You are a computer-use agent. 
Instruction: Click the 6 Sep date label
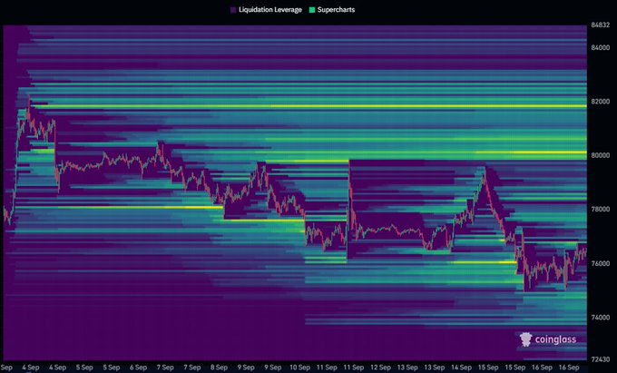click(x=138, y=368)
